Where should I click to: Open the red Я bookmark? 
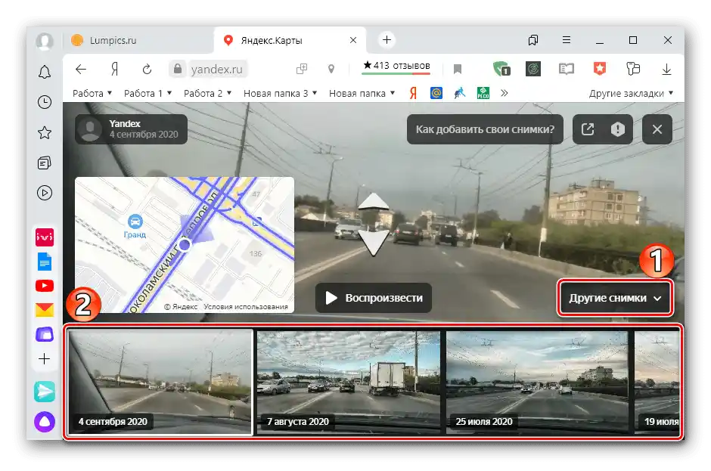[x=413, y=93]
